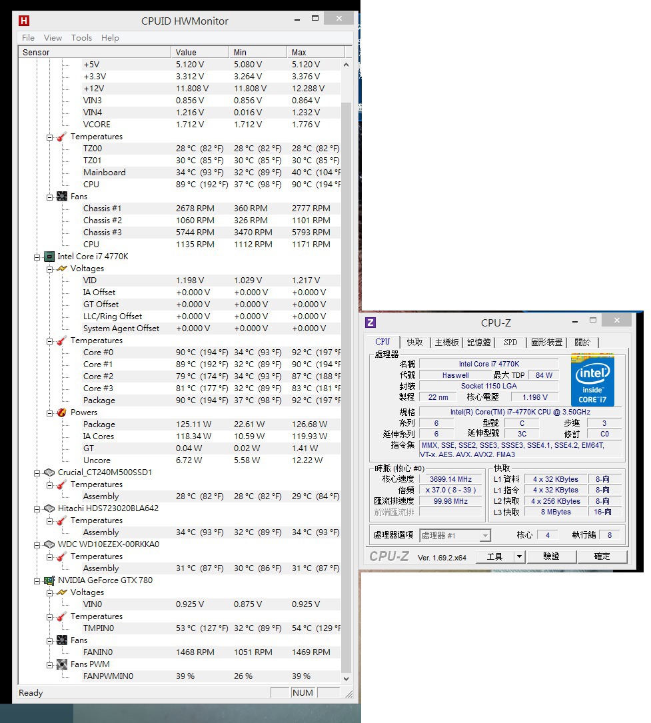Open the Help menu in HWMonitor
This screenshot has width=651, height=723.
pyautogui.click(x=110, y=38)
